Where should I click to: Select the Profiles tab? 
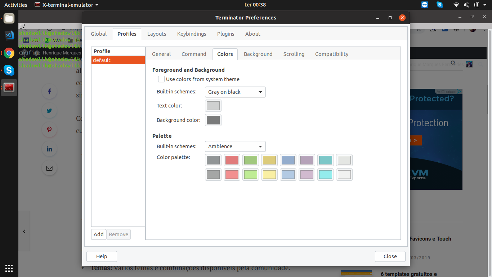127,34
